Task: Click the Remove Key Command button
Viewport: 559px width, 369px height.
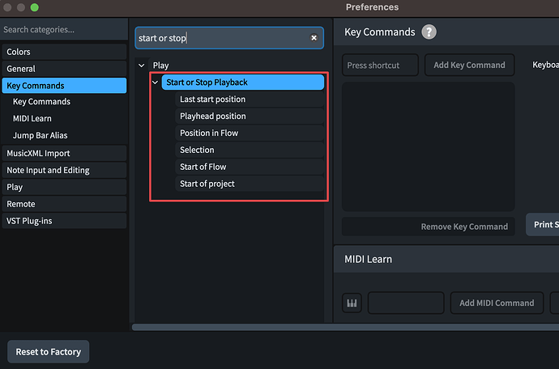Action: (x=464, y=227)
